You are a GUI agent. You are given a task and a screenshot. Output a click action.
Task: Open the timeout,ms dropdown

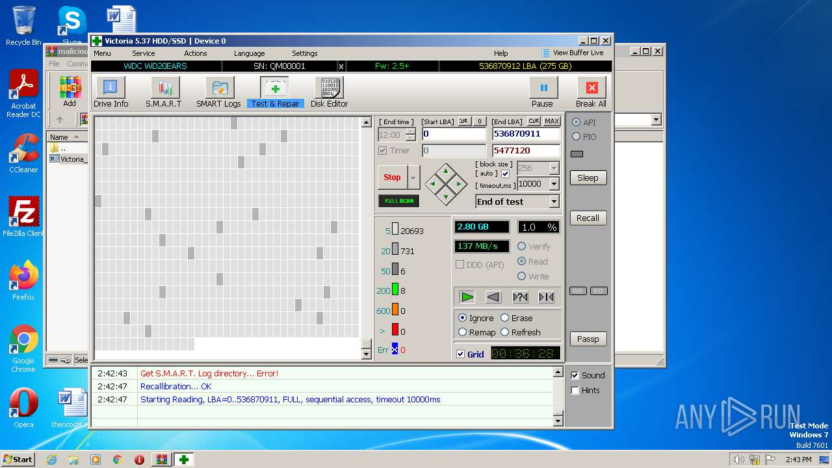[554, 184]
